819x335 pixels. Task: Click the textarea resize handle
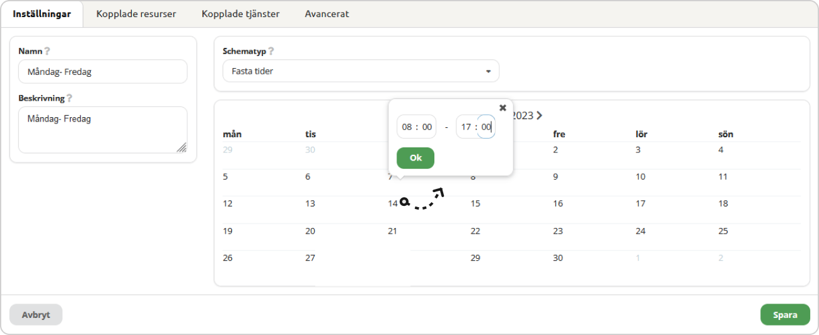click(x=182, y=147)
